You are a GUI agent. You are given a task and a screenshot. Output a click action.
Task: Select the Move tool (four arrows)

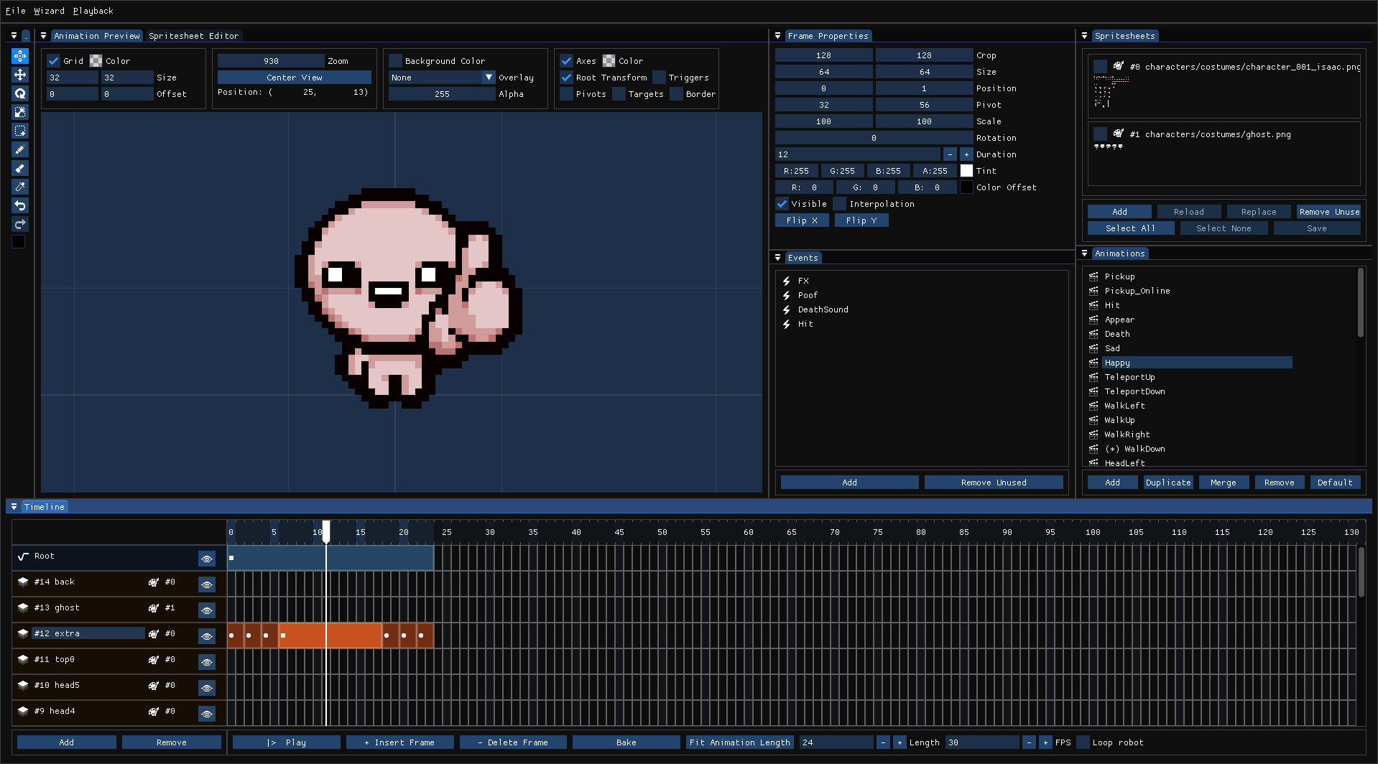(20, 75)
